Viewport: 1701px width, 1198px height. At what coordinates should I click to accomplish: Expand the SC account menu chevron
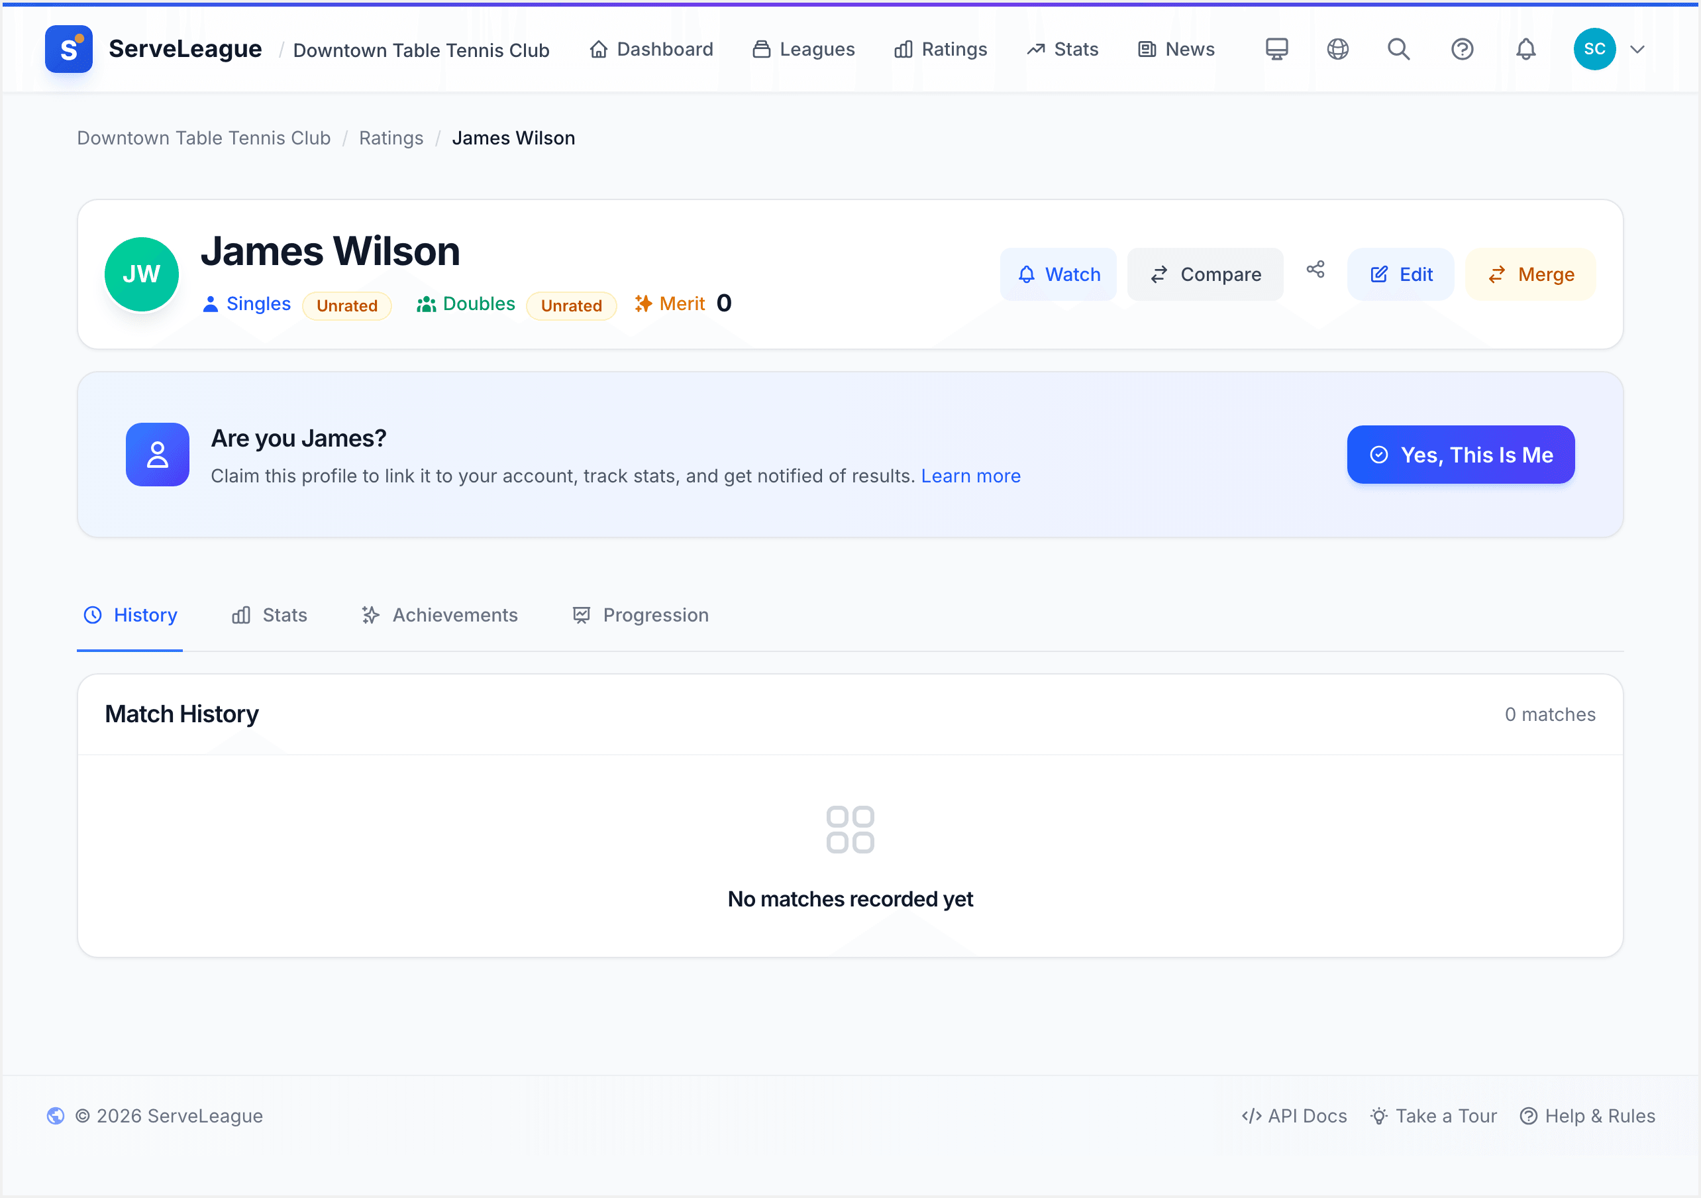click(x=1637, y=49)
